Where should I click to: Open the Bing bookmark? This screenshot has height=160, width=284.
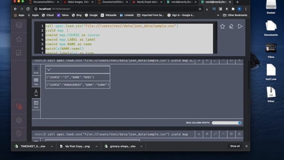coord(77,15)
